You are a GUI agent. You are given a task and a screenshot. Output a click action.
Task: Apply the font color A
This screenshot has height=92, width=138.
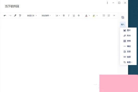tap(86, 16)
